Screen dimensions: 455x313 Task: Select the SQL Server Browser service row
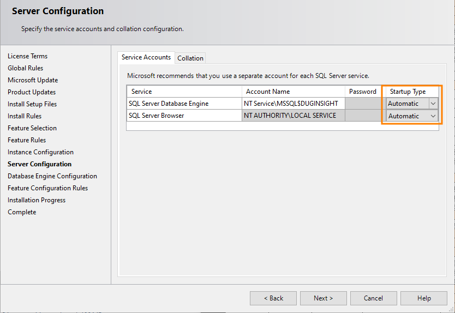point(184,116)
